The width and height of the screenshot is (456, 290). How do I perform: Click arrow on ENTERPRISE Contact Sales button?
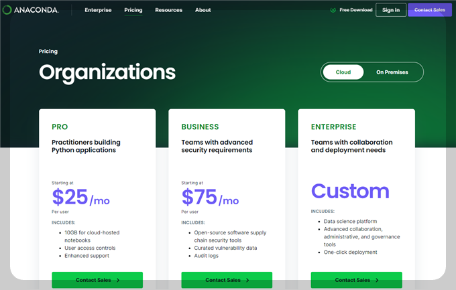pos(377,280)
